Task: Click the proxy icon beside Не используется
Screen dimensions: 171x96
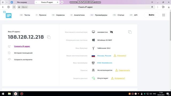Action: pyautogui.click(x=93, y=70)
